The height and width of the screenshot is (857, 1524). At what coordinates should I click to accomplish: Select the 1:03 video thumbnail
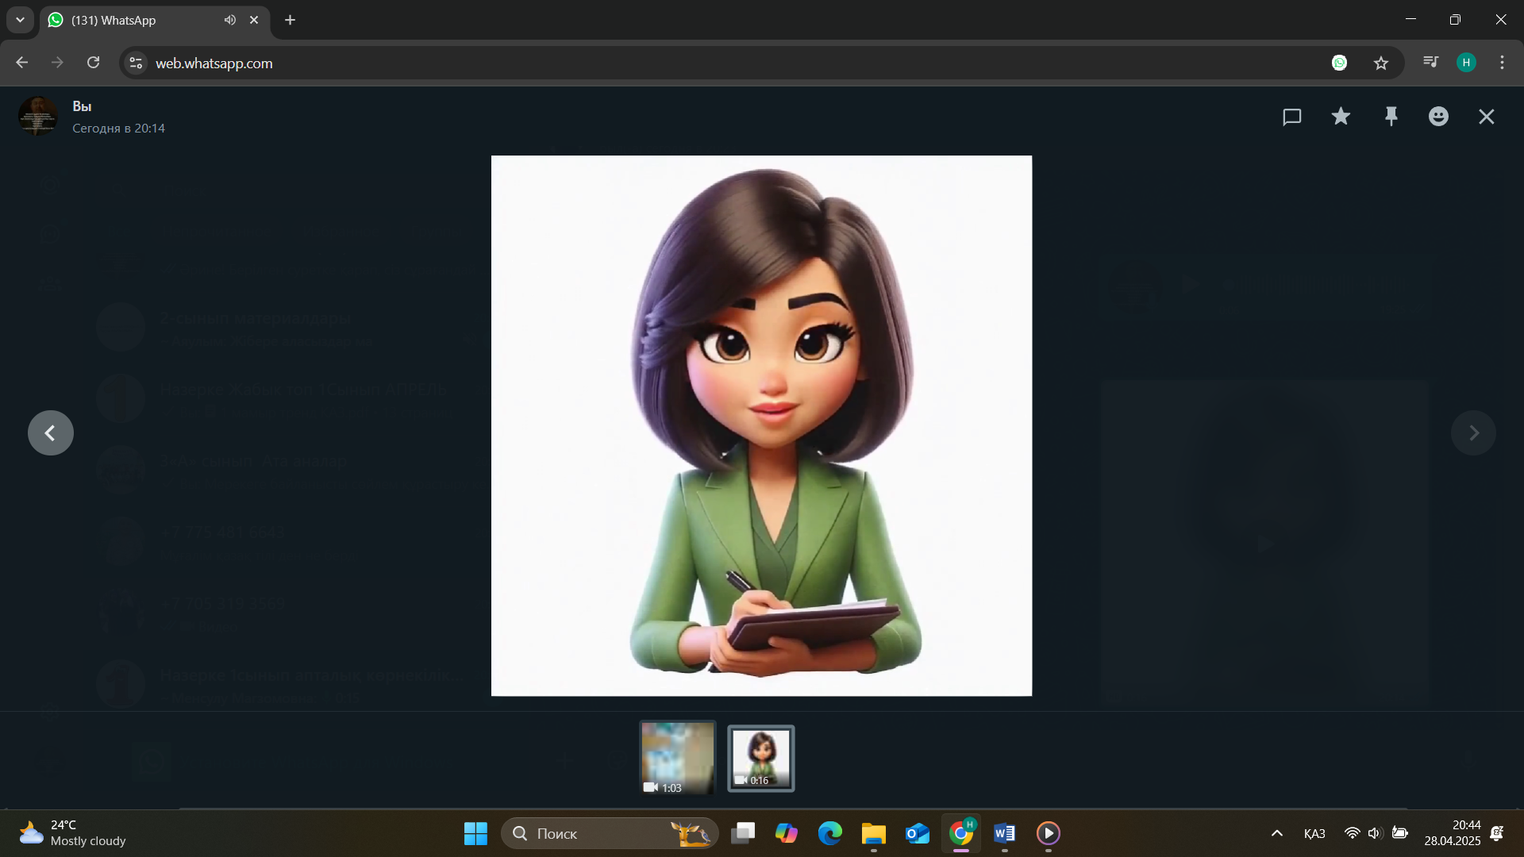678,757
